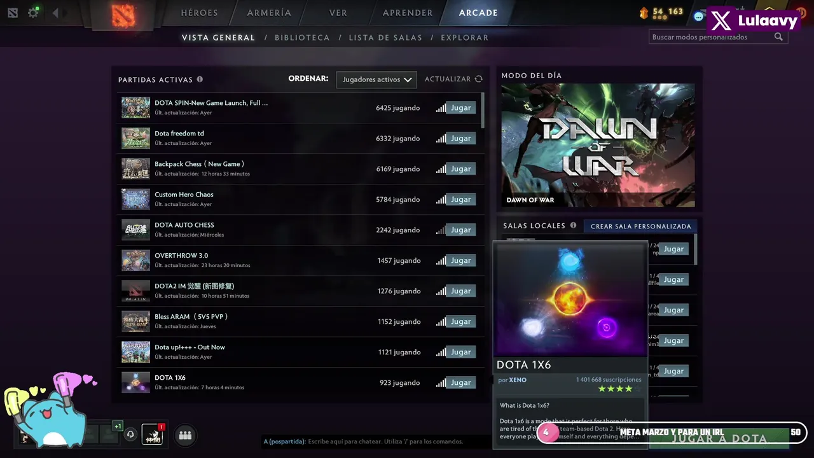The image size is (814, 458).
Task: Select 'Custom Hero Chaos' title text
Action: pyautogui.click(x=184, y=195)
